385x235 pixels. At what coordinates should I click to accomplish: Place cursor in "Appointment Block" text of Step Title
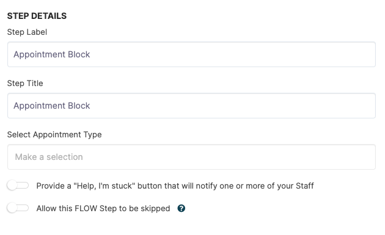click(x=52, y=106)
